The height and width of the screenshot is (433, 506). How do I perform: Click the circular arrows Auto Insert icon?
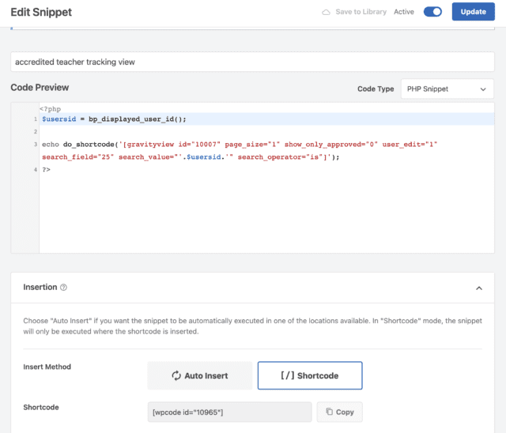176,376
